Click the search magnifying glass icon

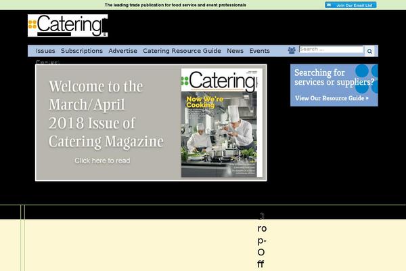pyautogui.click(x=369, y=51)
